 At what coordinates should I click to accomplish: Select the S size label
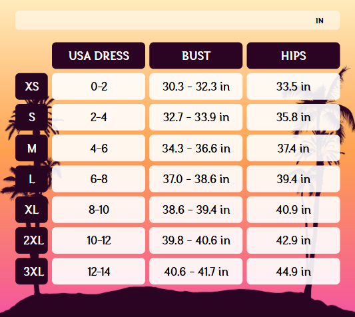[x=31, y=117]
